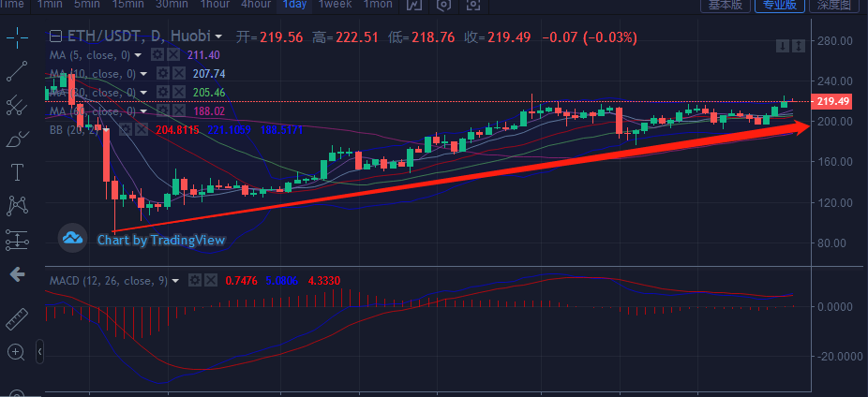868x397 pixels.
Task: Open the indicators chart icon in top bar
Action: point(414,5)
